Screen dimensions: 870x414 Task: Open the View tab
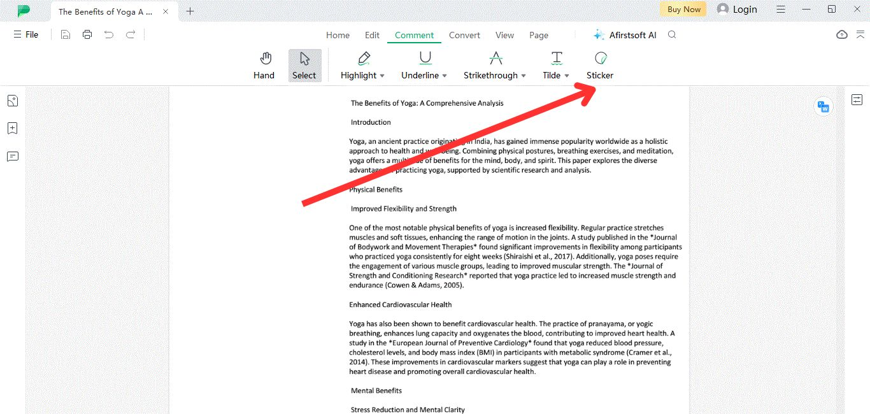click(x=504, y=35)
